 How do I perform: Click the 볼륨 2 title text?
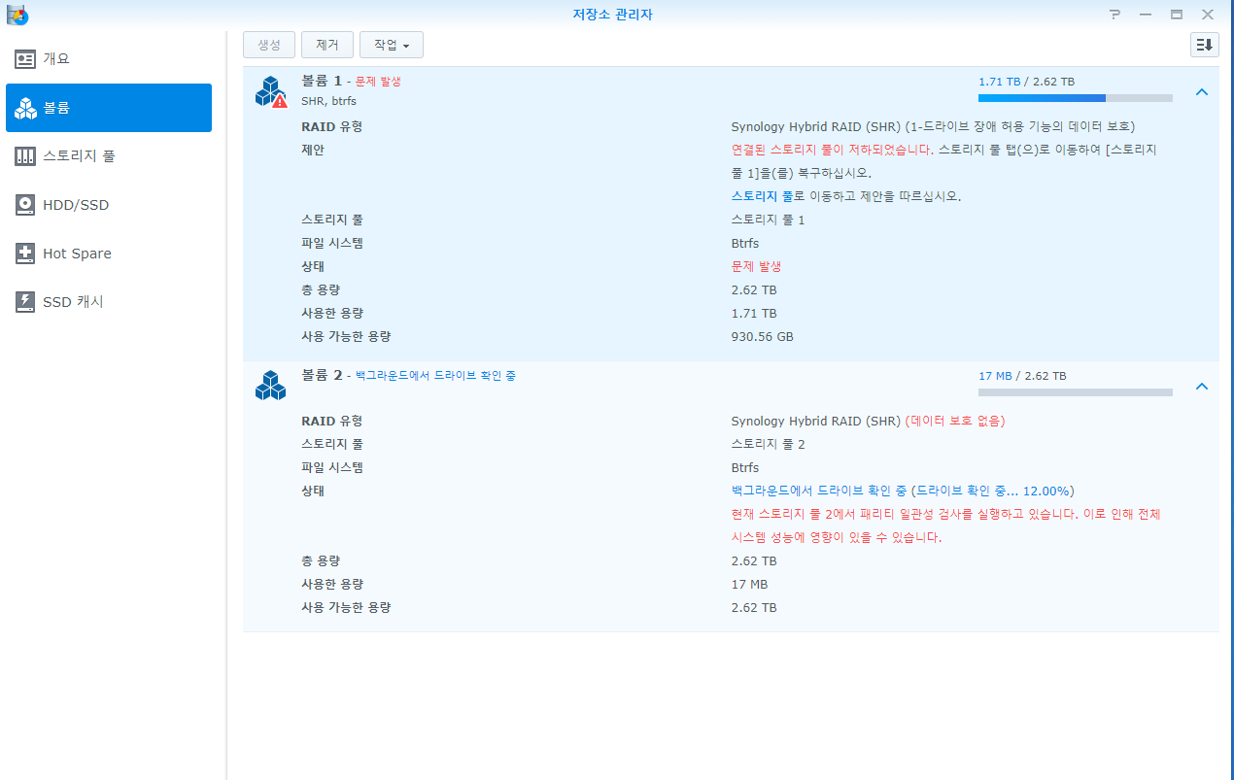pos(322,375)
